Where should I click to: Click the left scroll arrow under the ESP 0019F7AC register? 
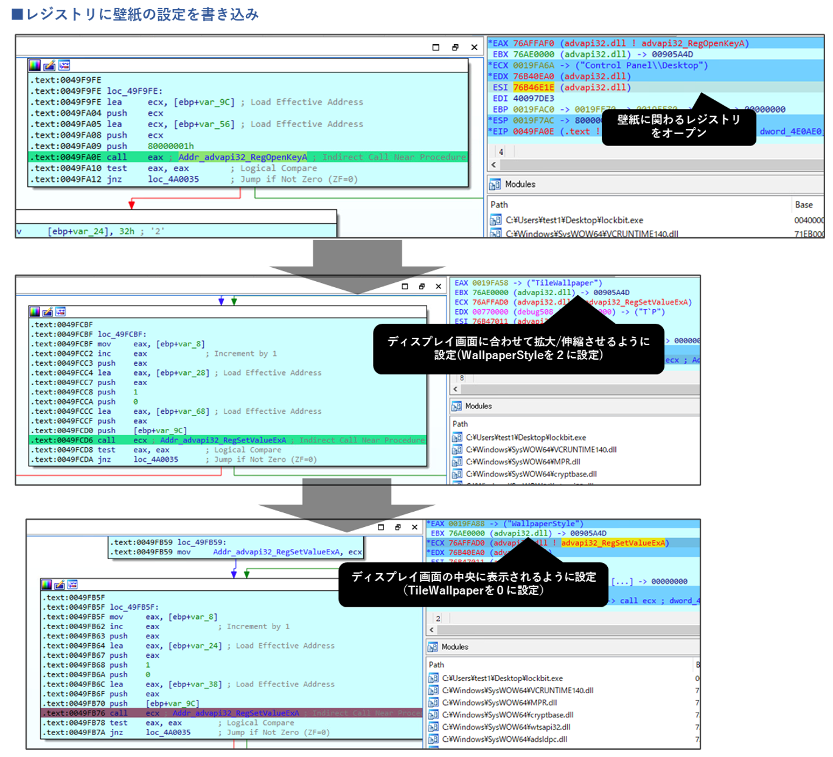493,165
